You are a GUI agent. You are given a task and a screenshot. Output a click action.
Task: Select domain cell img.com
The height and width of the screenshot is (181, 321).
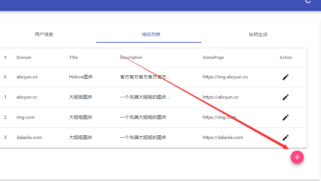[x=25, y=117]
